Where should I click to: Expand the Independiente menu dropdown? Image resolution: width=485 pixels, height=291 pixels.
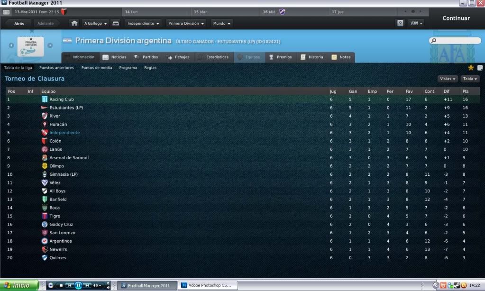143,24
